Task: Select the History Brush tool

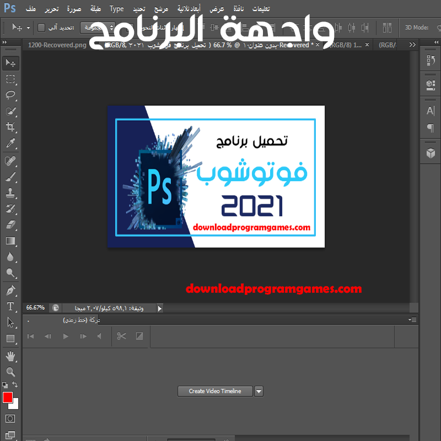Action: (x=10, y=209)
